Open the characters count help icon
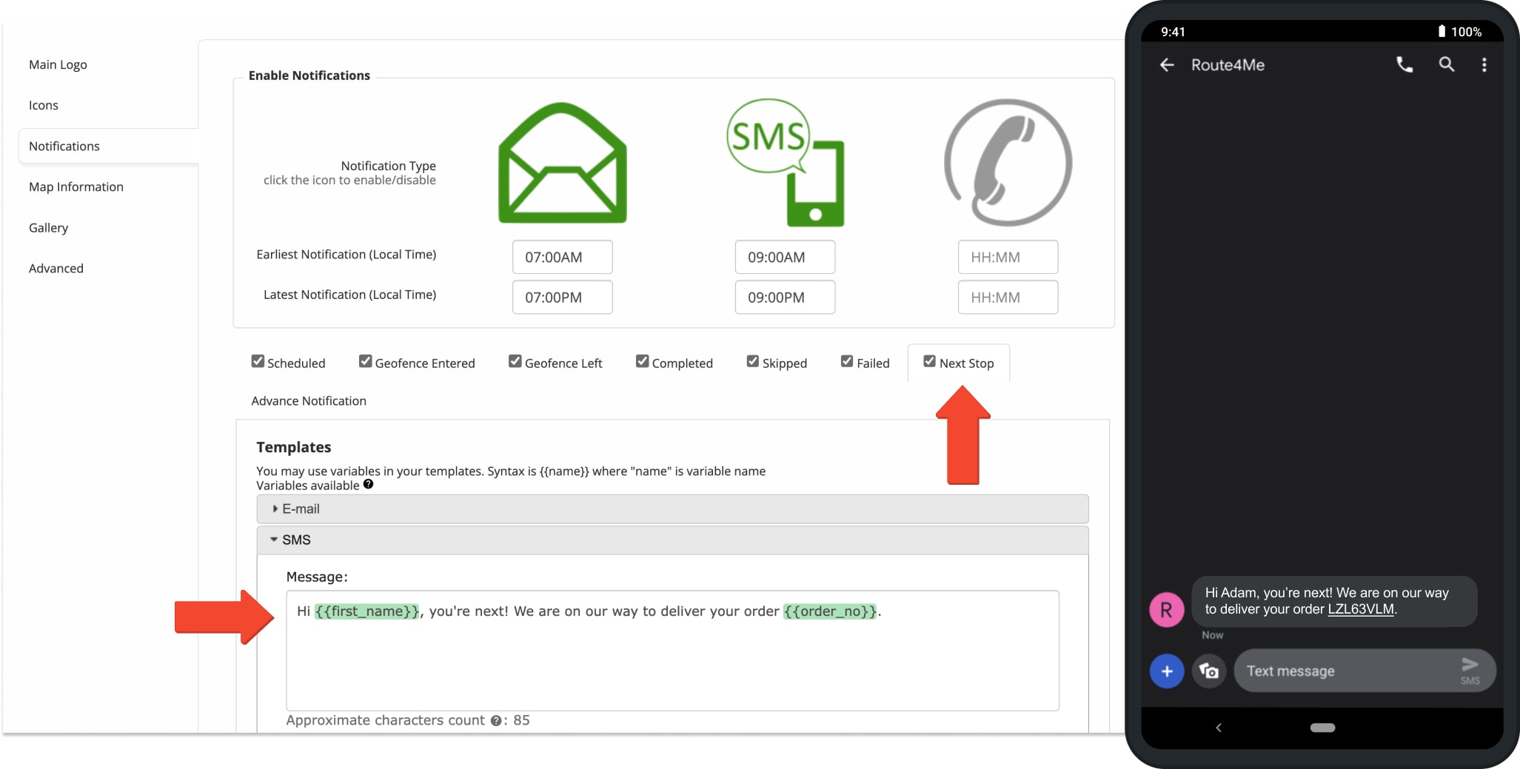The width and height of the screenshot is (1520, 769). 496,721
